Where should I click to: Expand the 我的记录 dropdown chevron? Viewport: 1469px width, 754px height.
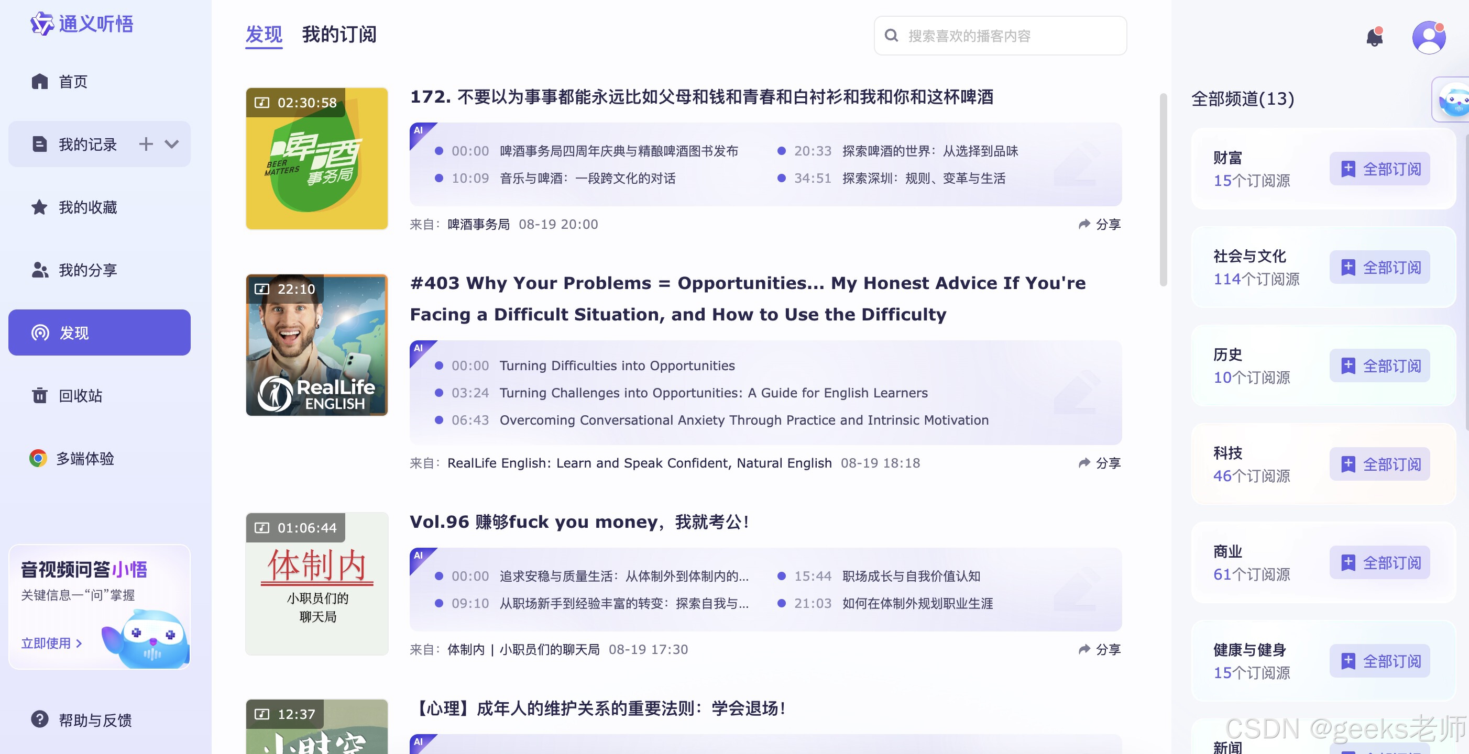[172, 144]
